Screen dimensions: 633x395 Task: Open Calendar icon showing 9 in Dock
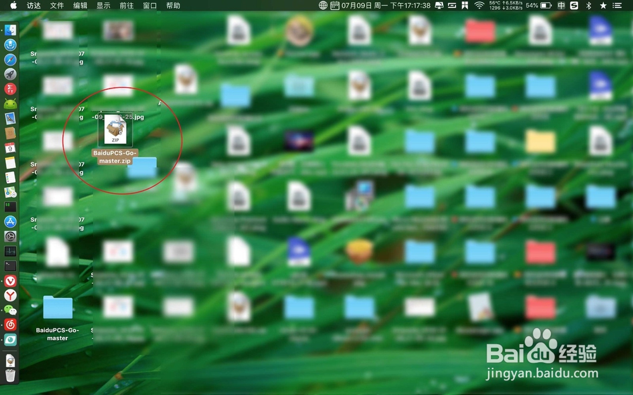(10, 148)
